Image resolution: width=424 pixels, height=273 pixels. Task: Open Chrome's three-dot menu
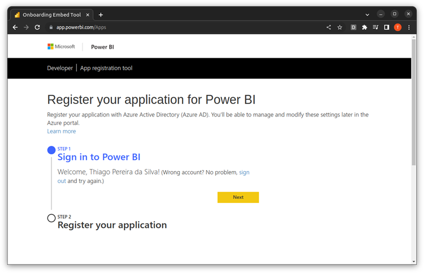pos(408,27)
